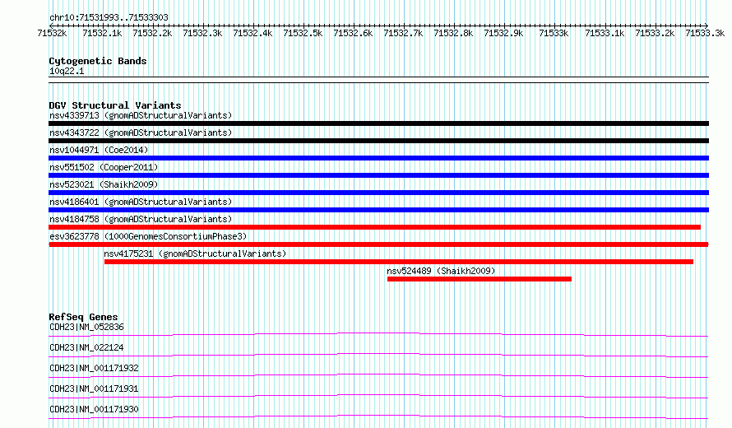Open the CDH23|NM_022124 transcript label
Viewport: 732px width, 428px height.
(86, 347)
